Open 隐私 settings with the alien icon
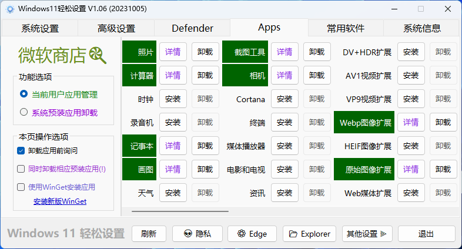This screenshot has width=462, height=249. tap(196, 234)
